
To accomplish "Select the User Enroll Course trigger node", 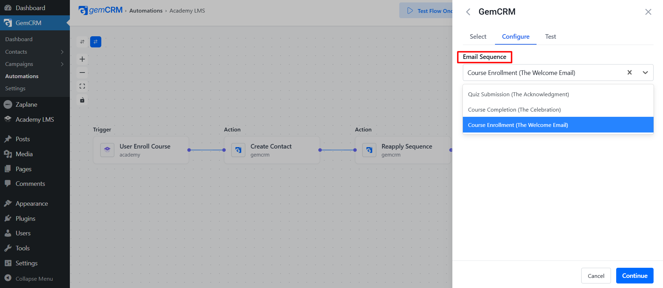I will tap(141, 150).
